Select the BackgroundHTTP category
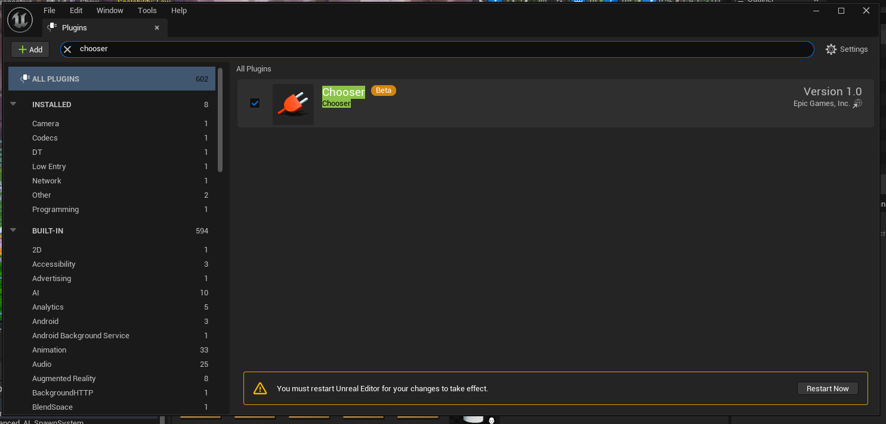886x424 pixels. point(112,392)
